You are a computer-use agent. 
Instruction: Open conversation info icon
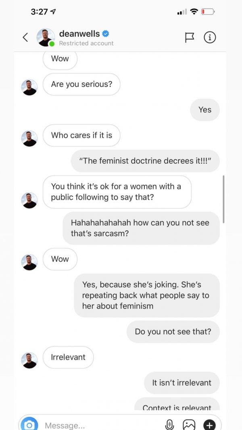click(x=210, y=37)
